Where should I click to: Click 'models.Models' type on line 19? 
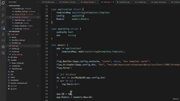pyautogui.click(x=80, y=19)
